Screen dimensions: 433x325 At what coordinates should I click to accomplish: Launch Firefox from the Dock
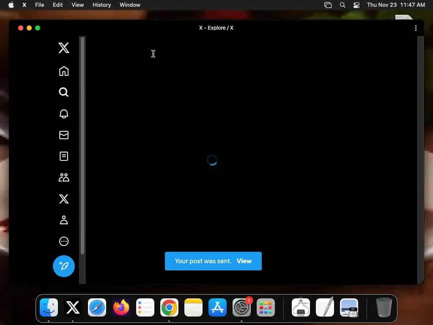121,307
